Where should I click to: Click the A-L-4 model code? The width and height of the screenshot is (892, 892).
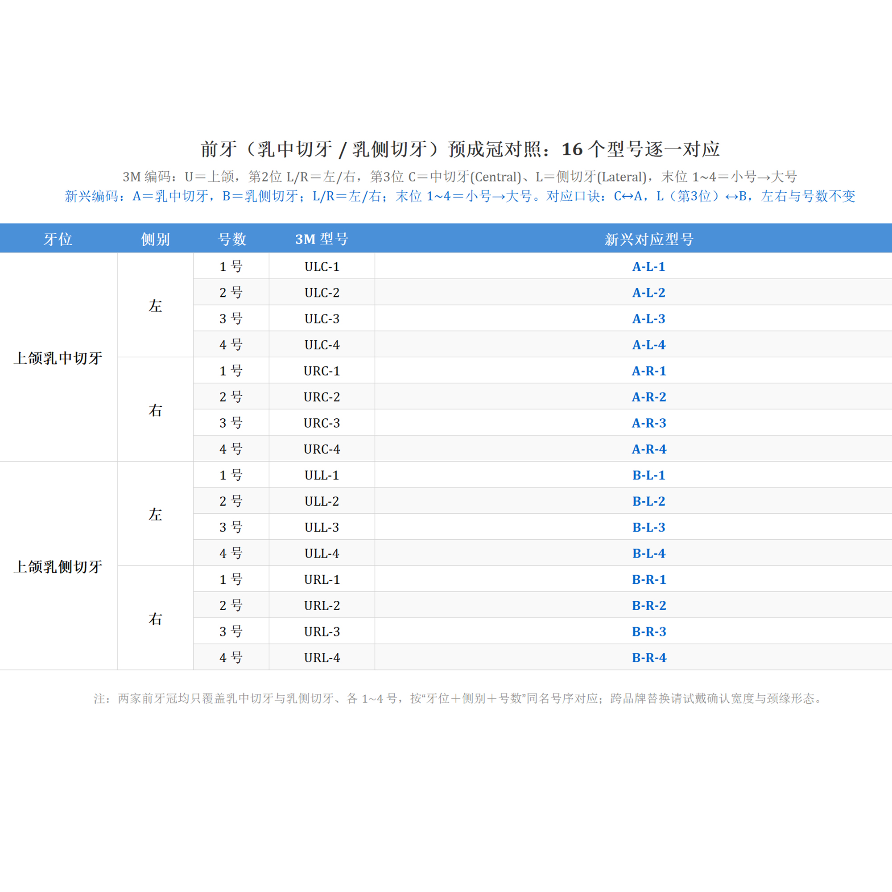[x=648, y=344]
